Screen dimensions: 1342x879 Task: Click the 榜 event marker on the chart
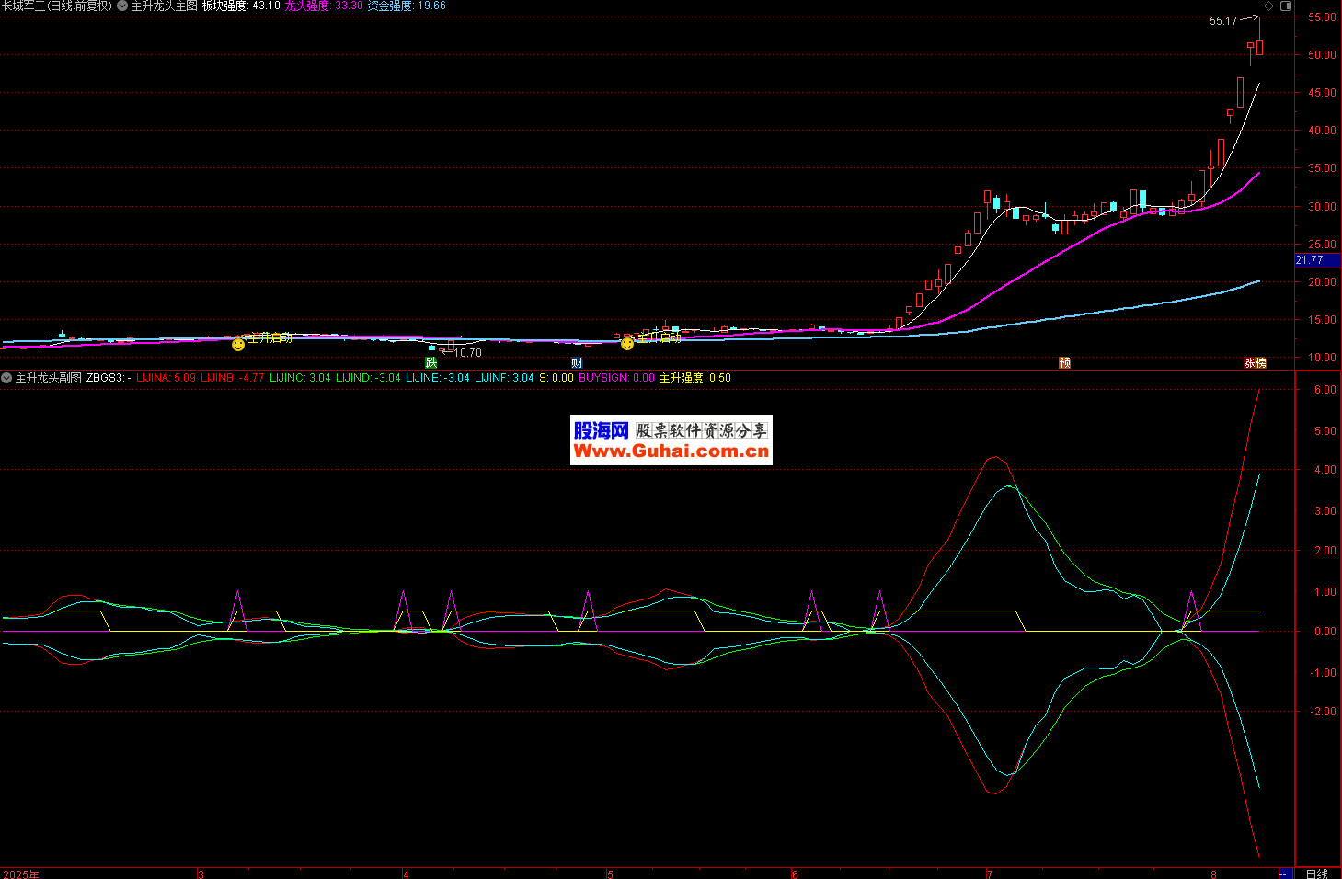(1261, 363)
